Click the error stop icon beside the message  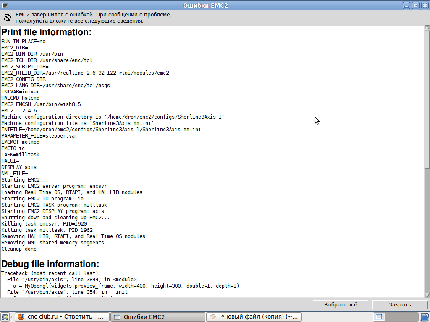8,18
